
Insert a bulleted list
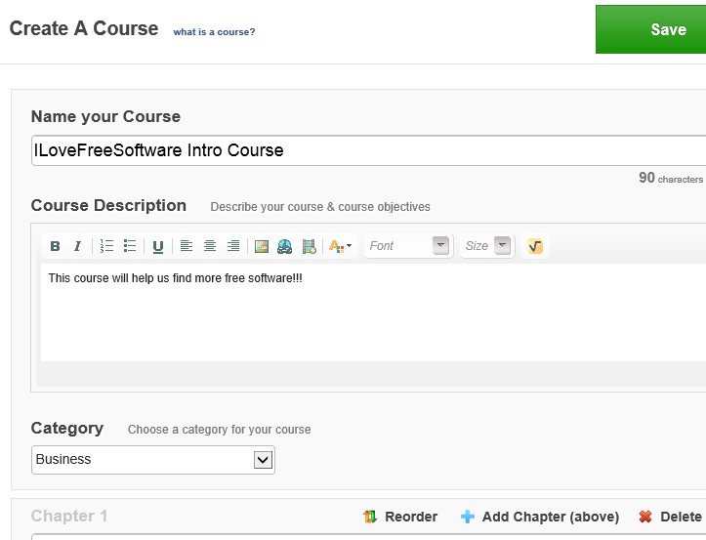(130, 246)
